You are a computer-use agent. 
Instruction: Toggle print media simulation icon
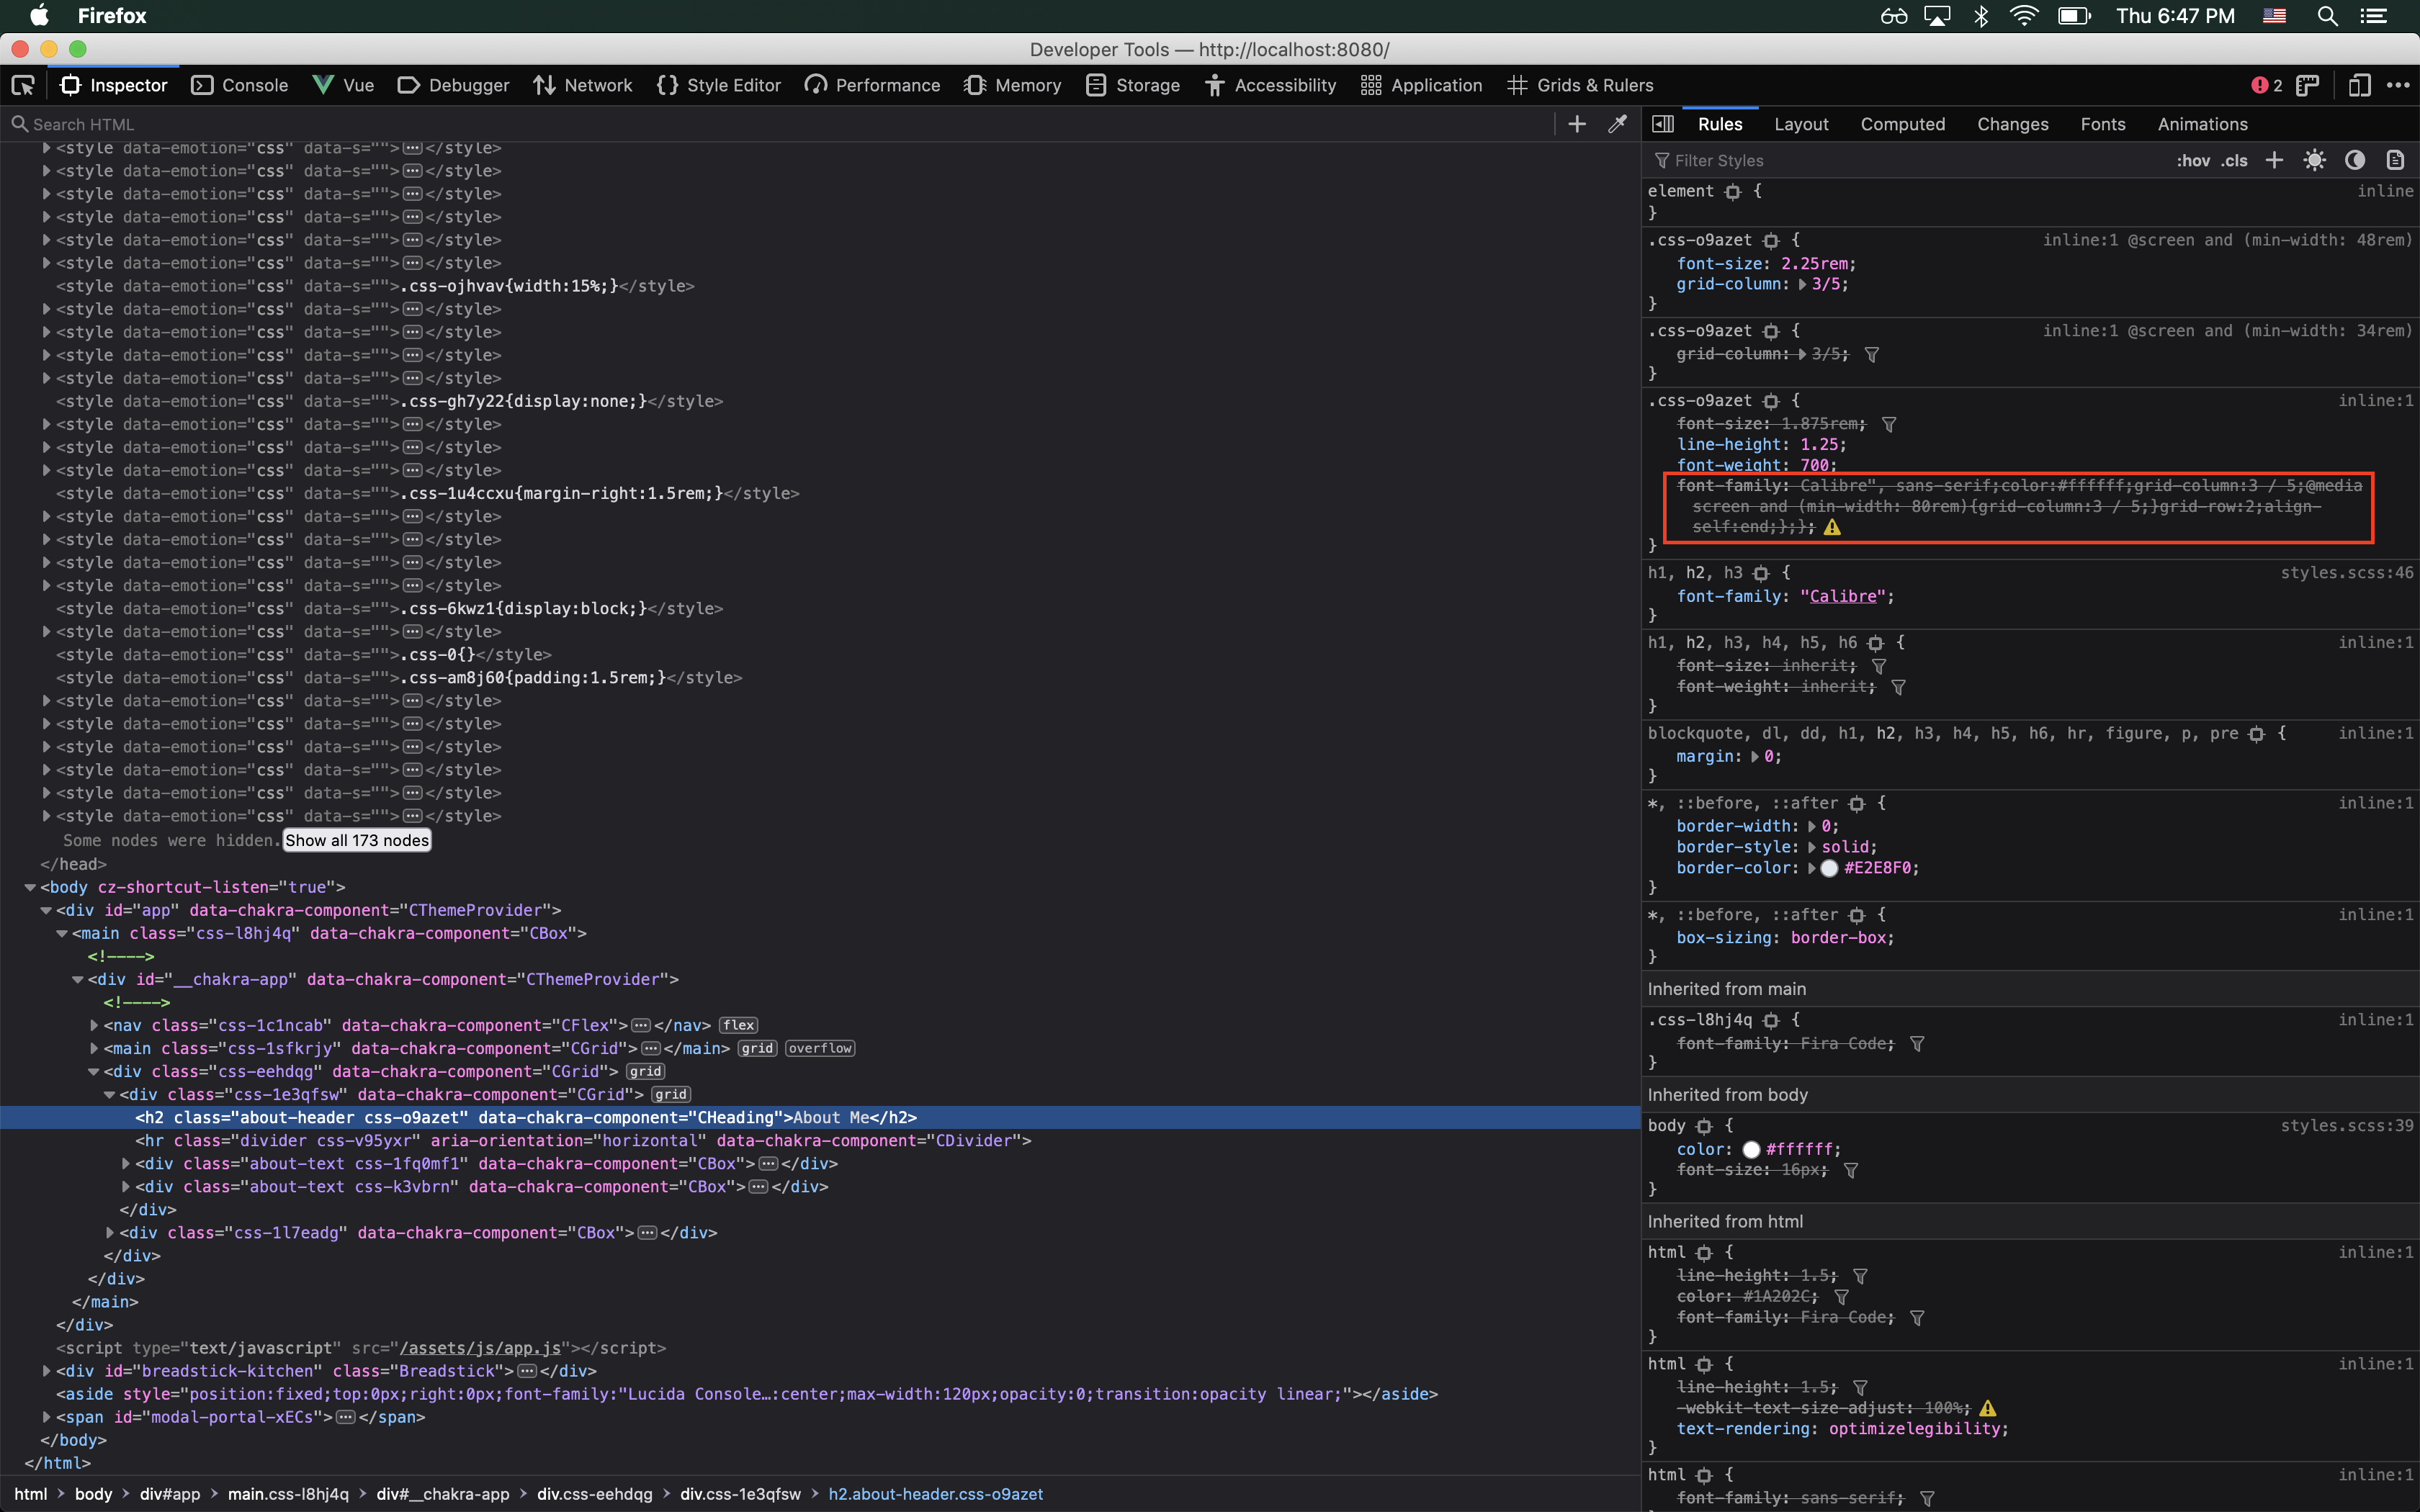[2395, 160]
